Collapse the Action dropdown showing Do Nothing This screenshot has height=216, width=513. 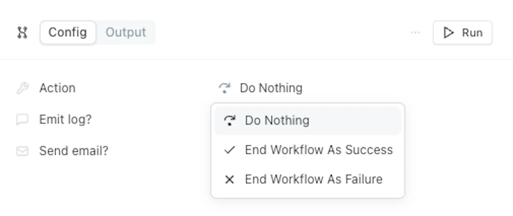click(260, 88)
